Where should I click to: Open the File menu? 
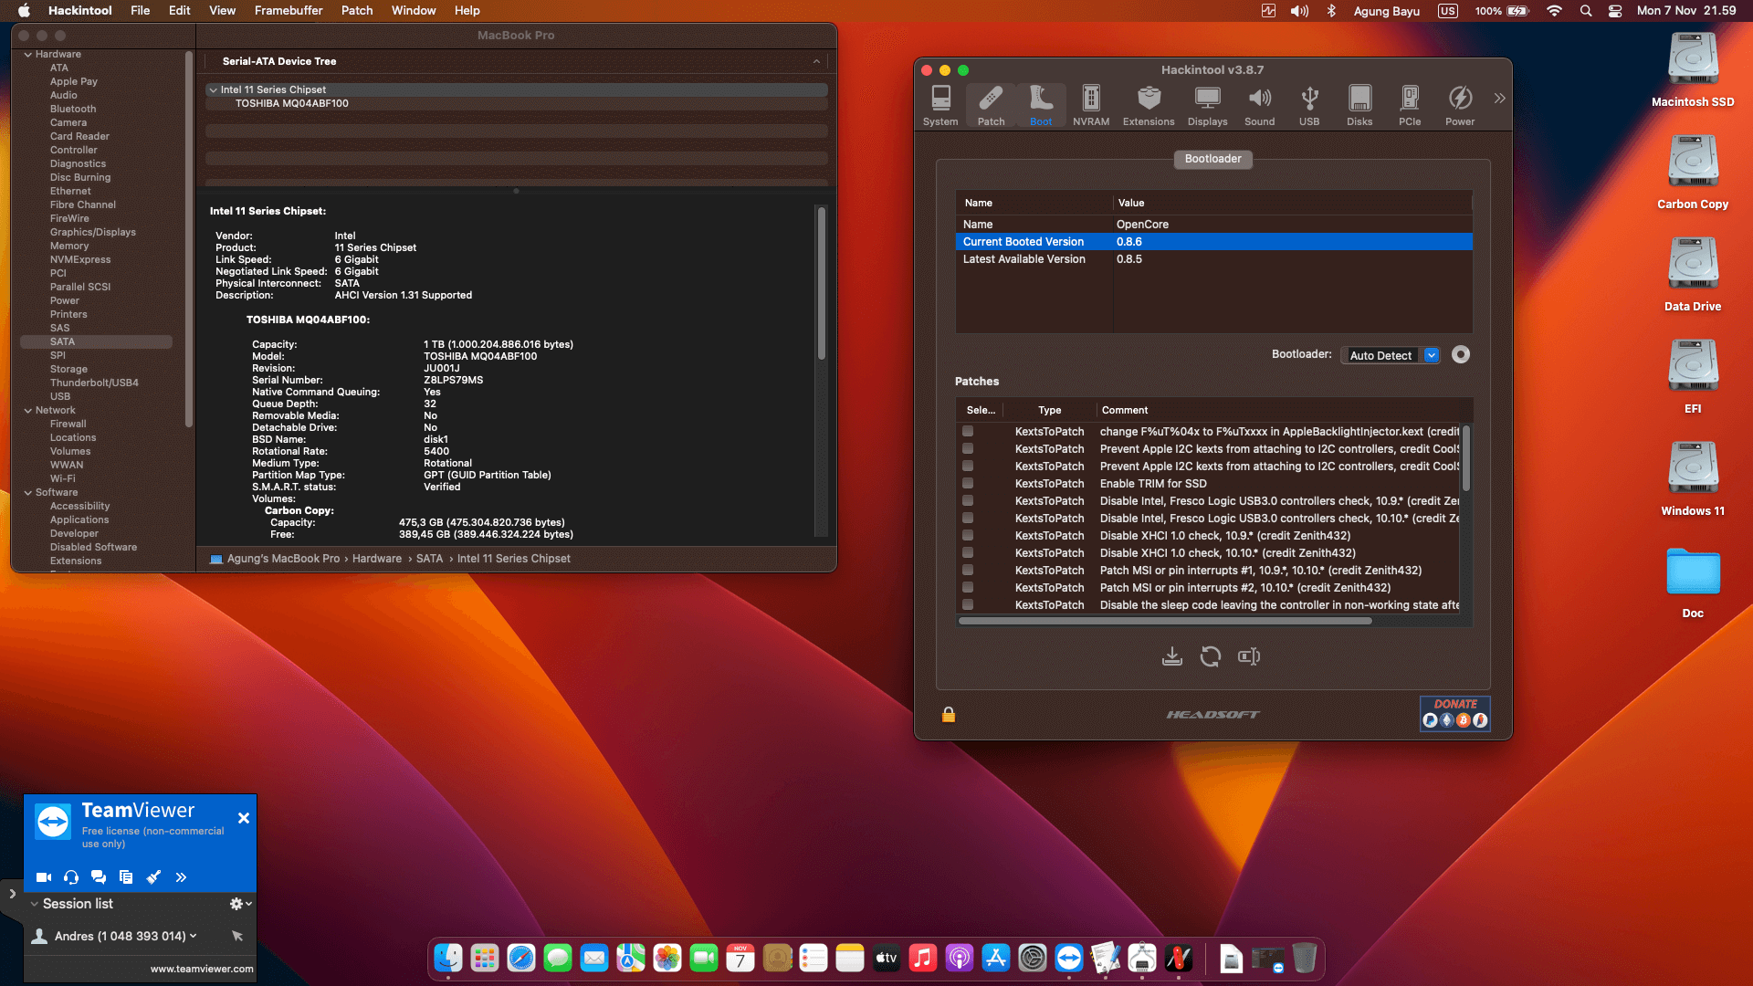point(140,11)
